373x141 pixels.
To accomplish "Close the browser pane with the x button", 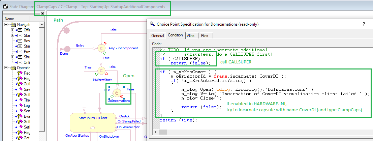I will [x=42, y=13].
